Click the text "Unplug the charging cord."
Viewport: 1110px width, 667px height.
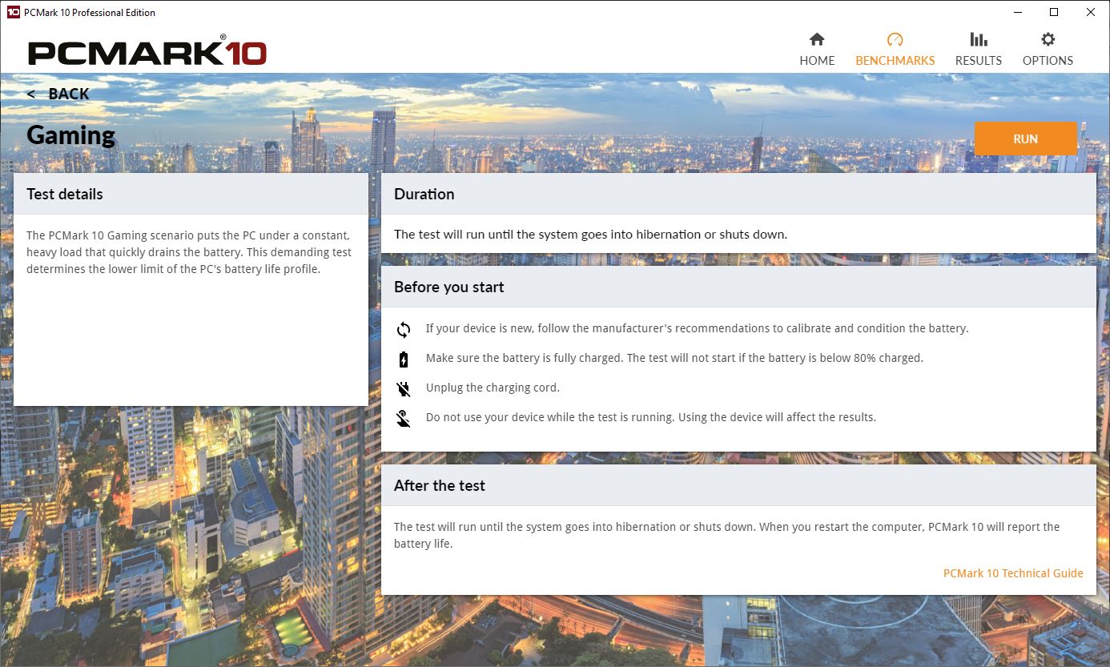pos(493,388)
